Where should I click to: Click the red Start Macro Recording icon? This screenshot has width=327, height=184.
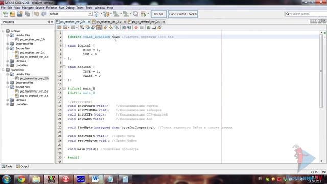point(136,27)
